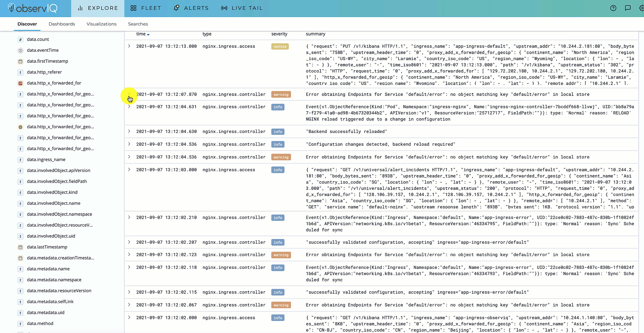Viewport: 644px width, 333px height.
Task: Open the Fleet section
Action: pyautogui.click(x=146, y=8)
